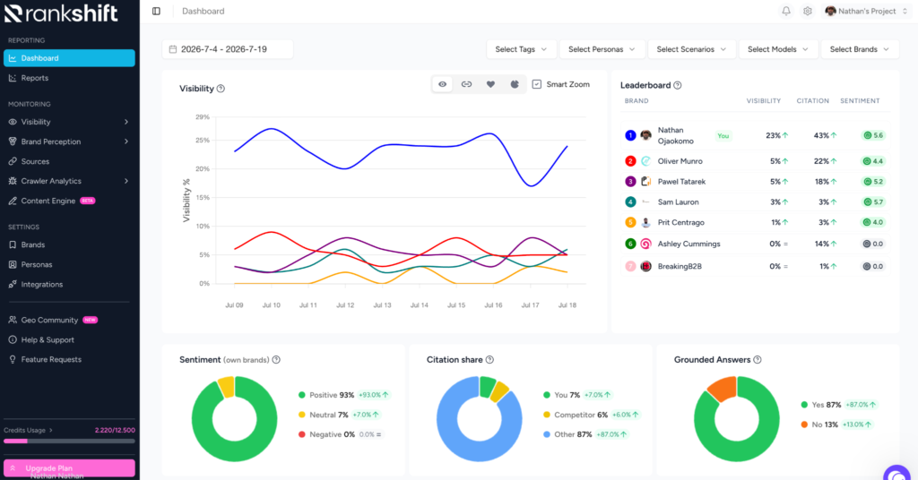Select the pie chart icon view
The image size is (918, 480).
point(515,84)
